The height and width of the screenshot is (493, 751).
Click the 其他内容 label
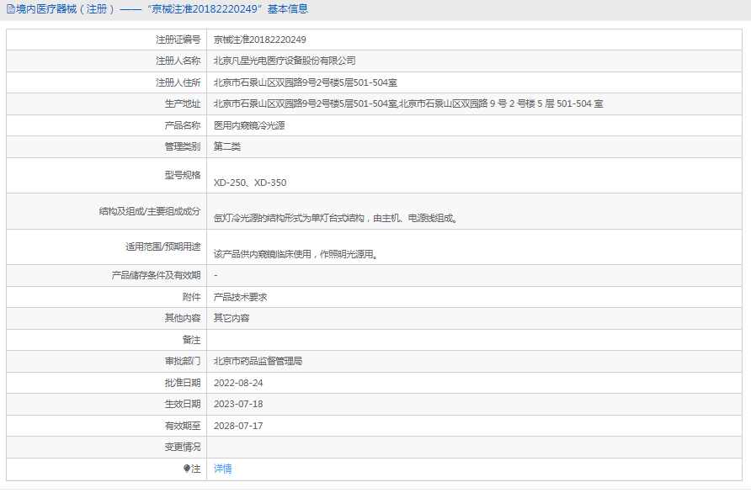point(183,318)
